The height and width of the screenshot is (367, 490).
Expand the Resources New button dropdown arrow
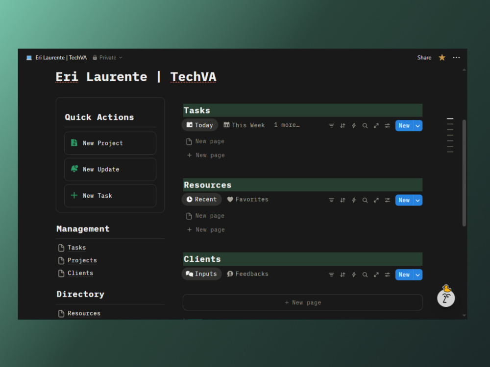click(418, 200)
